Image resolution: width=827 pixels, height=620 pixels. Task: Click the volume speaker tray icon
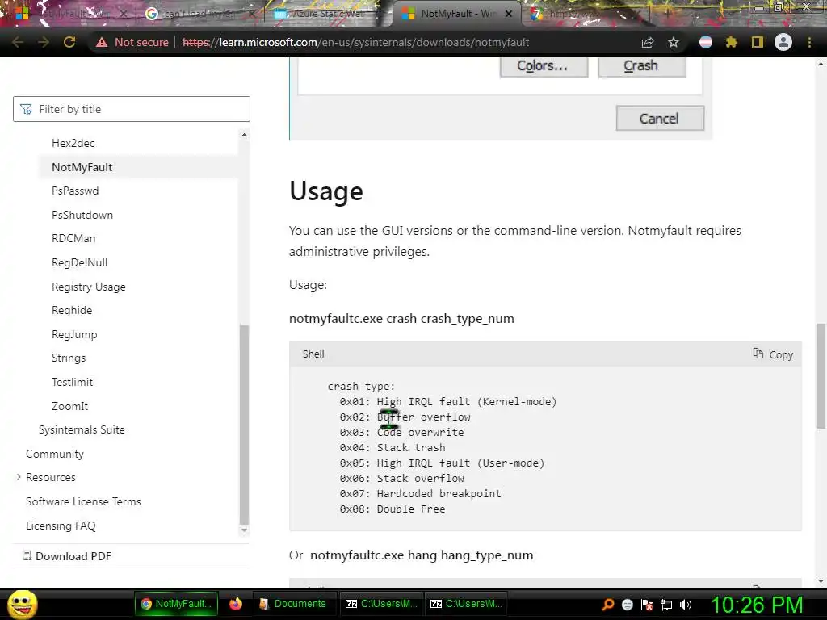click(685, 605)
